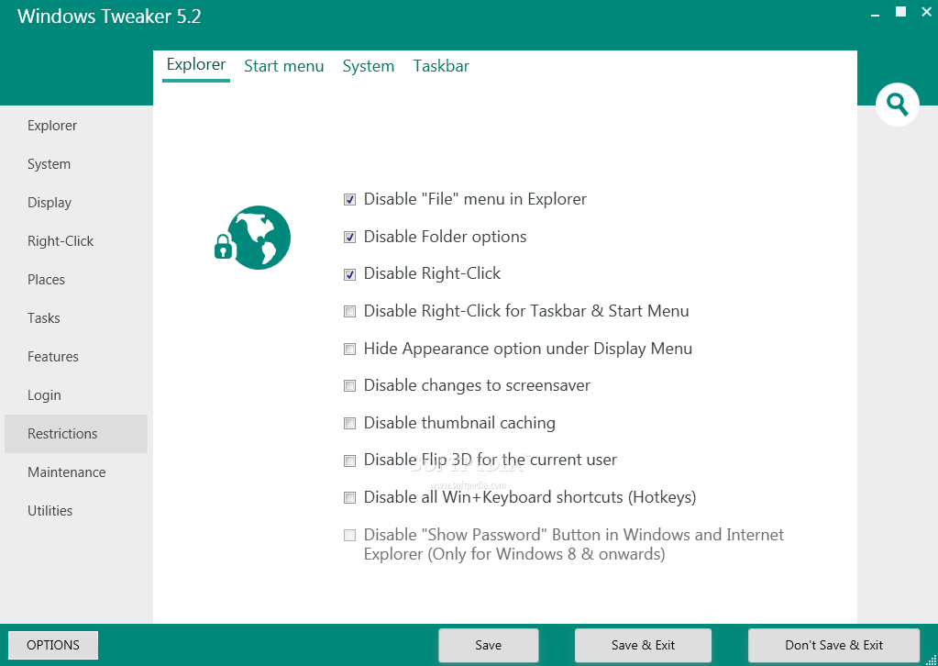This screenshot has height=666, width=938.
Task: Tick Disable Flip 3D for current user
Action: click(x=349, y=461)
